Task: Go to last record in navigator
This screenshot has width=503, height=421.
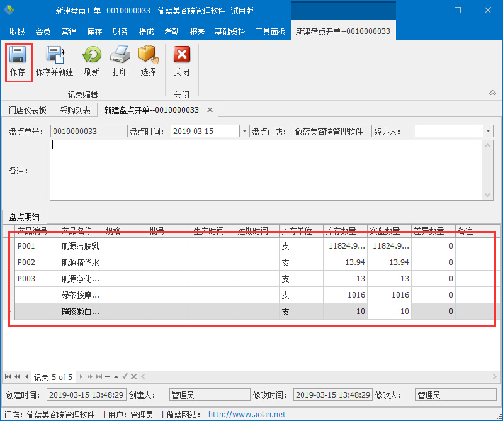Action: click(98, 376)
